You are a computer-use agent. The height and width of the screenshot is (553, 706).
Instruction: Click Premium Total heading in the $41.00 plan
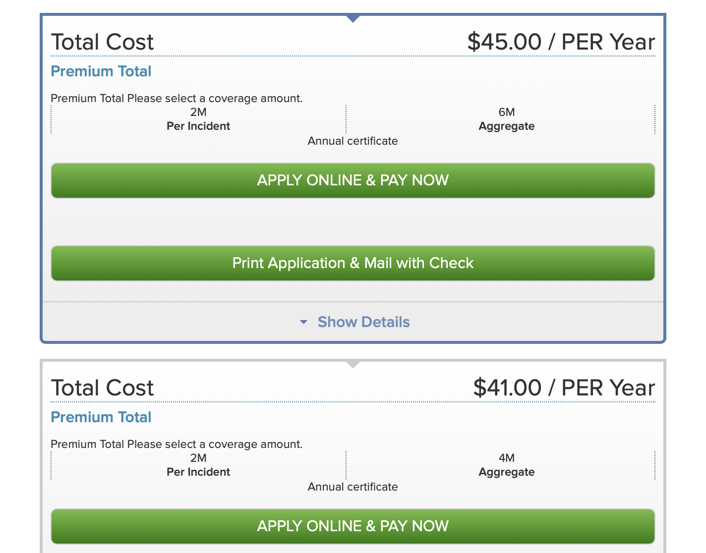(101, 417)
